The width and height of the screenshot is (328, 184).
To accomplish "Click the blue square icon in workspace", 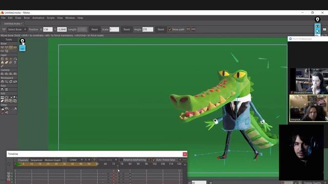I will 23,48.
